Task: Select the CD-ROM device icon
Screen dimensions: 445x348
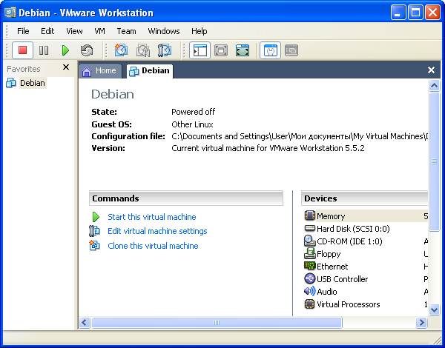Action: pos(309,241)
